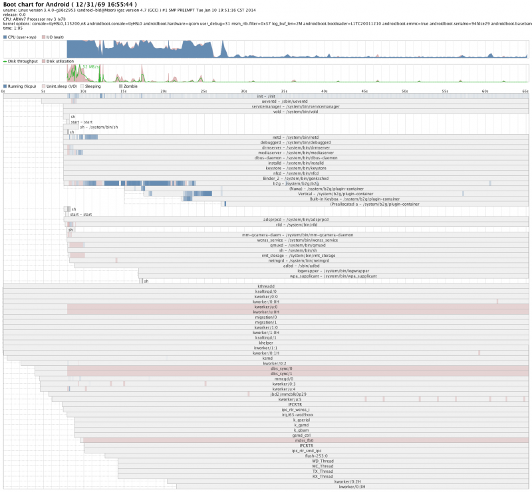Select the (Preallocated a plugin-container row
Screen dimensions: 532x492
[375, 204]
